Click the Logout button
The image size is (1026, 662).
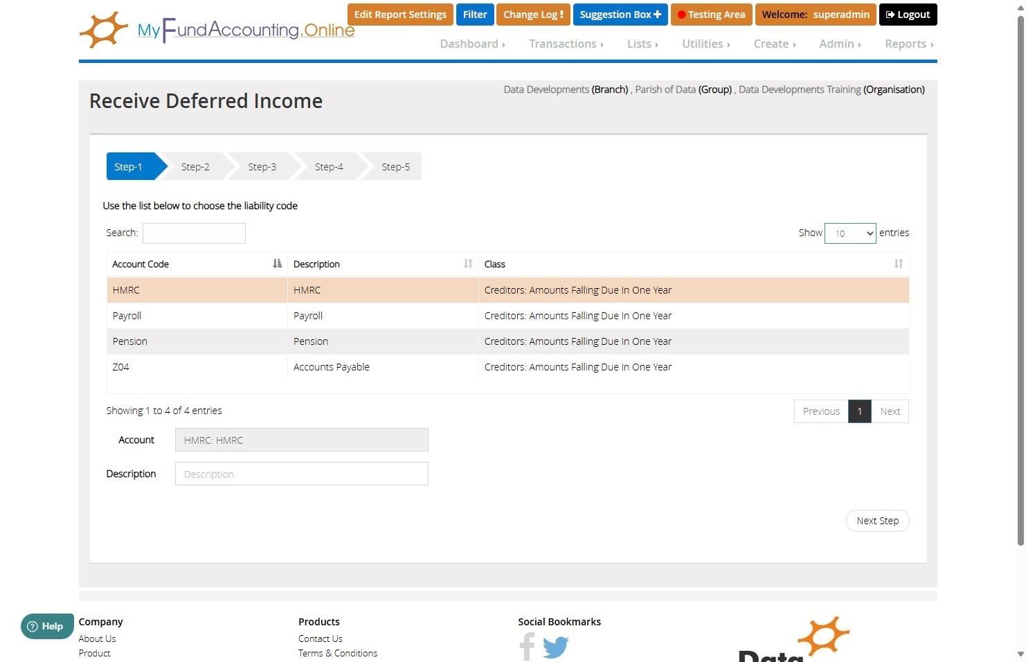point(908,15)
